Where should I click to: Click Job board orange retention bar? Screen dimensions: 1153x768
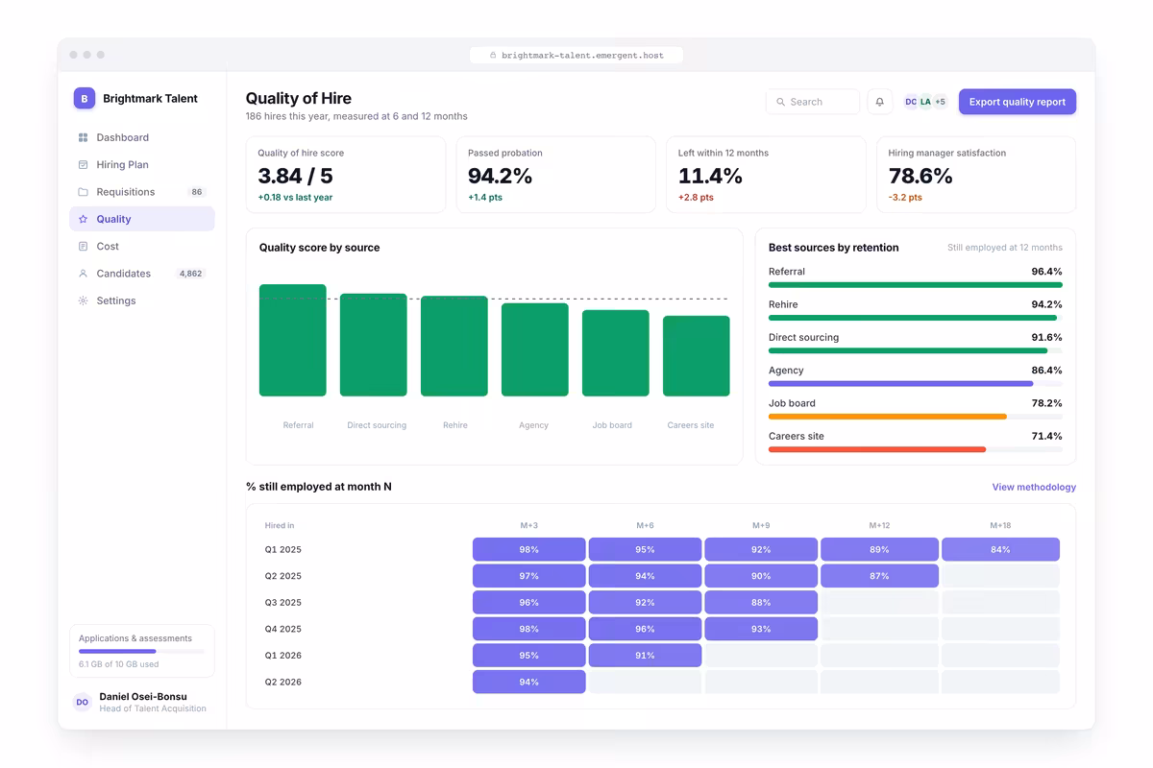(888, 417)
